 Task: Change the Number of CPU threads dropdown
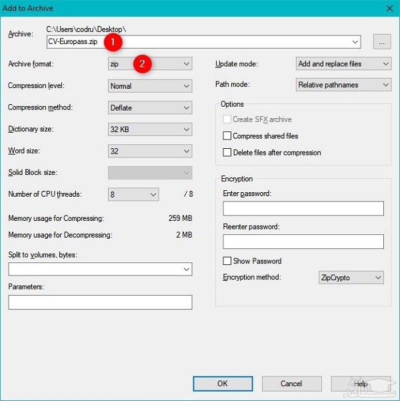click(x=133, y=194)
